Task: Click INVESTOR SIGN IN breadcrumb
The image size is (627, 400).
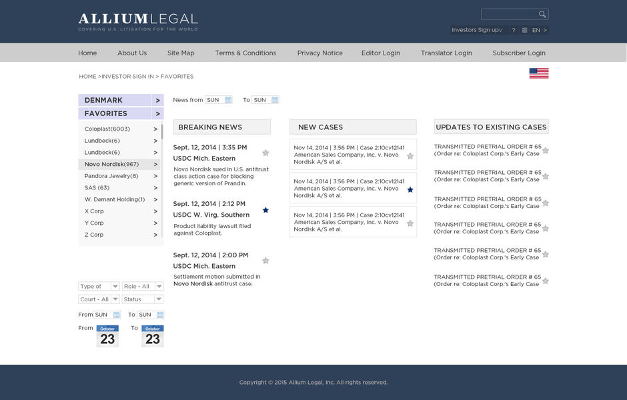Action: pyautogui.click(x=127, y=76)
